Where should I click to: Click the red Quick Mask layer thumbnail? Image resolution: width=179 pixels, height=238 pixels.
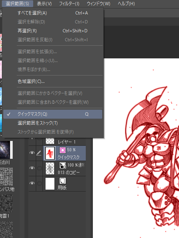pyautogui.click(x=50, y=153)
